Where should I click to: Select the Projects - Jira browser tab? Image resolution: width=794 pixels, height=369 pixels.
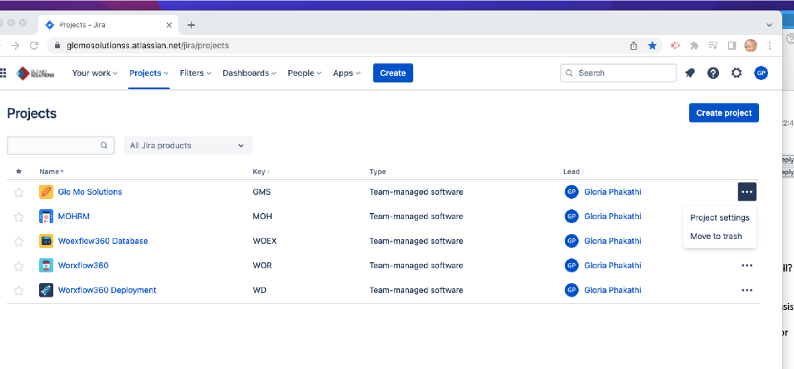108,25
